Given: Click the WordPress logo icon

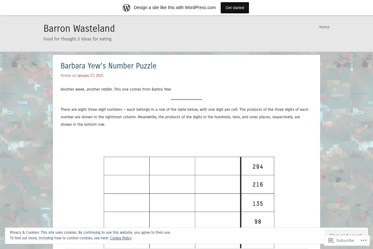Looking at the screenshot, I should pyautogui.click(x=127, y=8).
